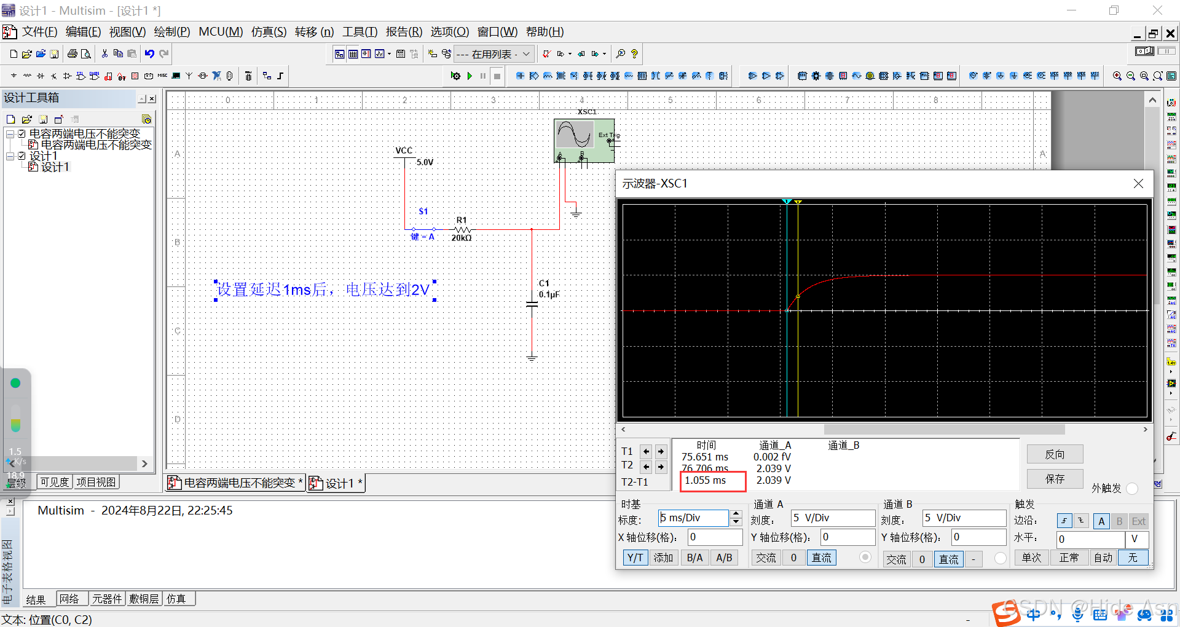This screenshot has height=627, width=1180.
Task: Open Multisim help
Action: 634,54
